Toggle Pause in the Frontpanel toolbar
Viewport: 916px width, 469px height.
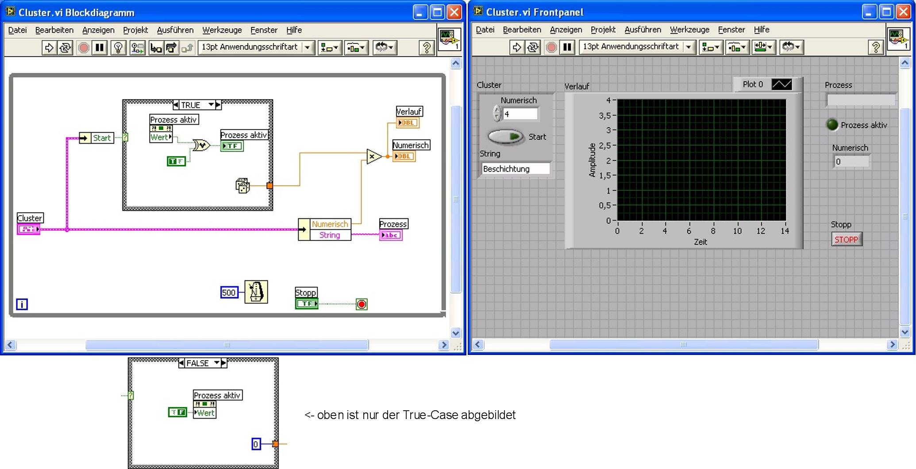[568, 47]
